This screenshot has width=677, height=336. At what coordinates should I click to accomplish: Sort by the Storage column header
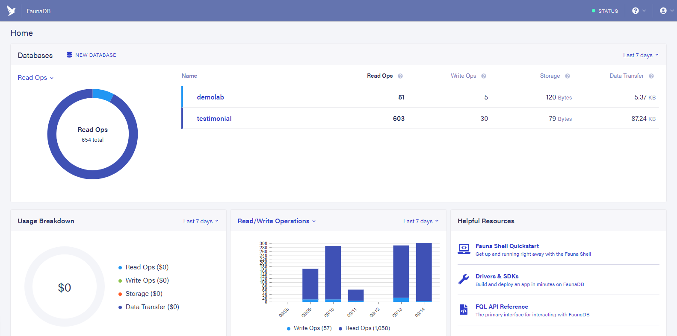[550, 76]
